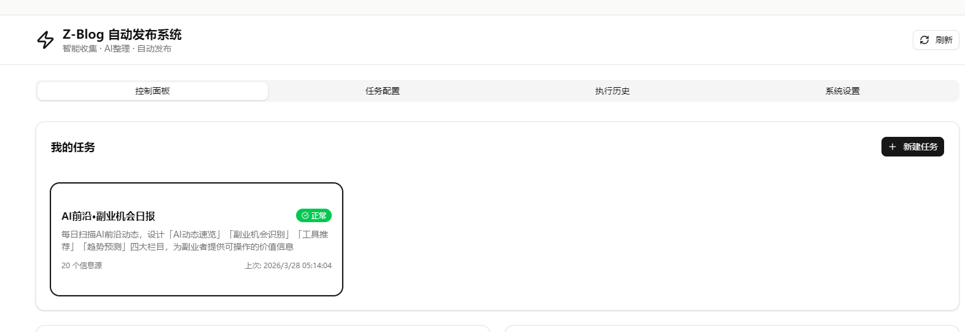Click the 智能收集 · AI整理 subtitle text
965x332 pixels.
click(117, 48)
